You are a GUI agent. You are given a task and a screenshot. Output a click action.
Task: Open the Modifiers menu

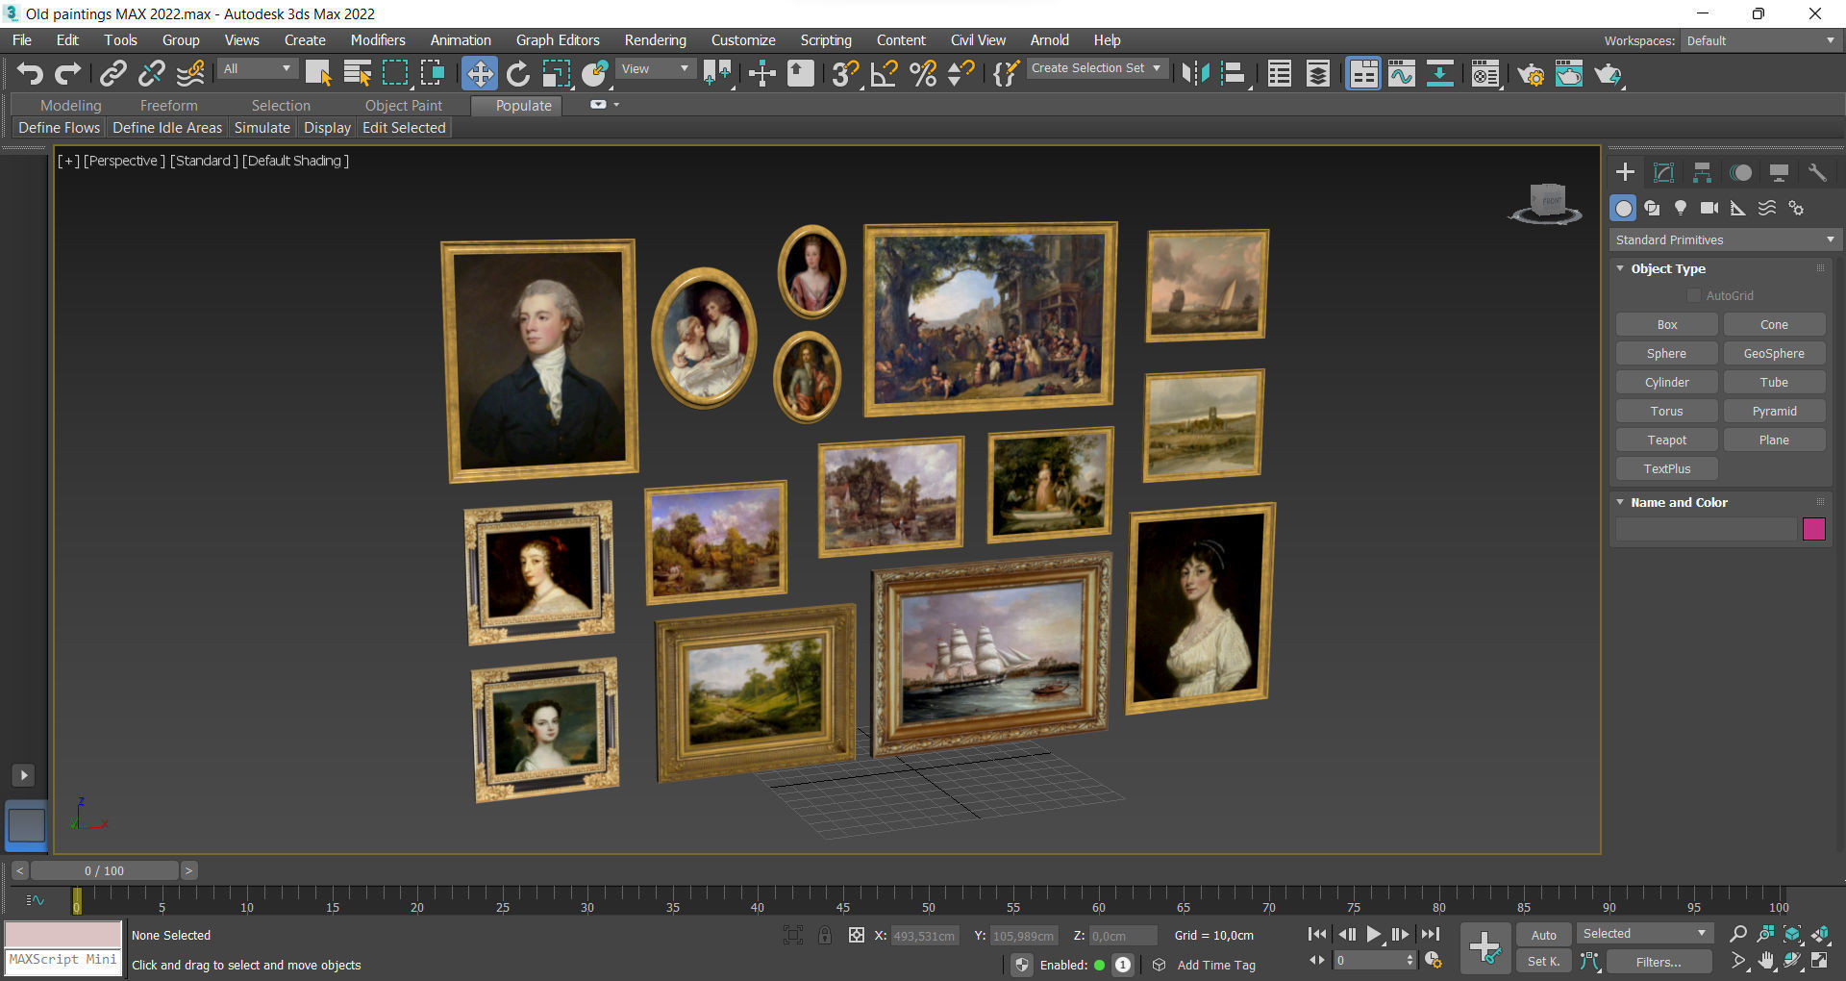click(378, 40)
